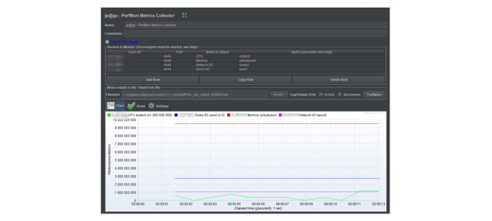
Task: Enable the Errors log filter
Action: pos(320,94)
